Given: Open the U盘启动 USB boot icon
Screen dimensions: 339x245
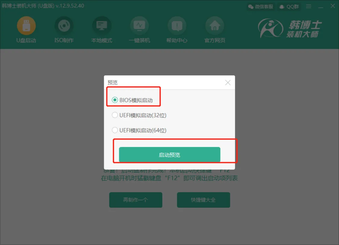Looking at the screenshot, I should (27, 26).
